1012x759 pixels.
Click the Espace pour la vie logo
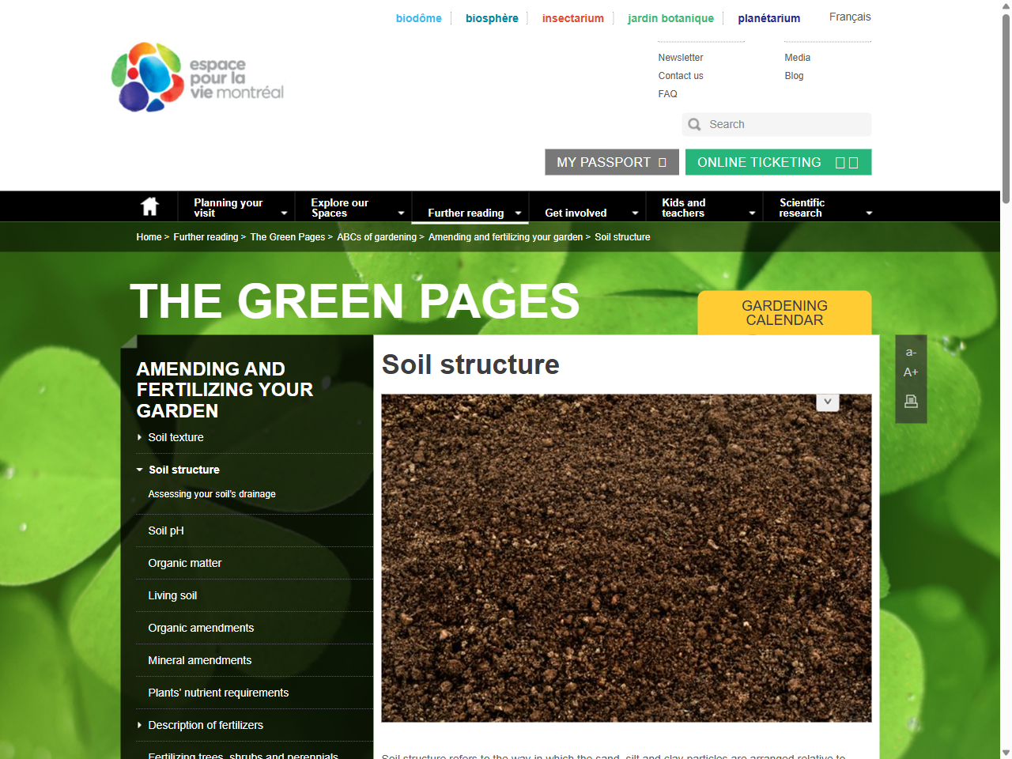pyautogui.click(x=198, y=77)
